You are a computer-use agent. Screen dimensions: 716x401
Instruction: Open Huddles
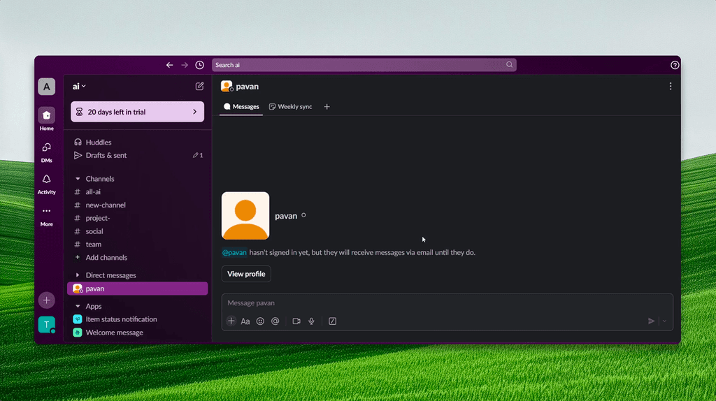138,143
